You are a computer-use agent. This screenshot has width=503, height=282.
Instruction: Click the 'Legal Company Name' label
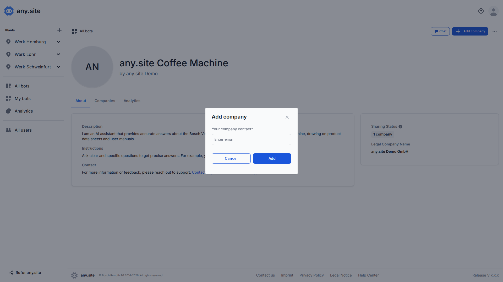point(391,144)
